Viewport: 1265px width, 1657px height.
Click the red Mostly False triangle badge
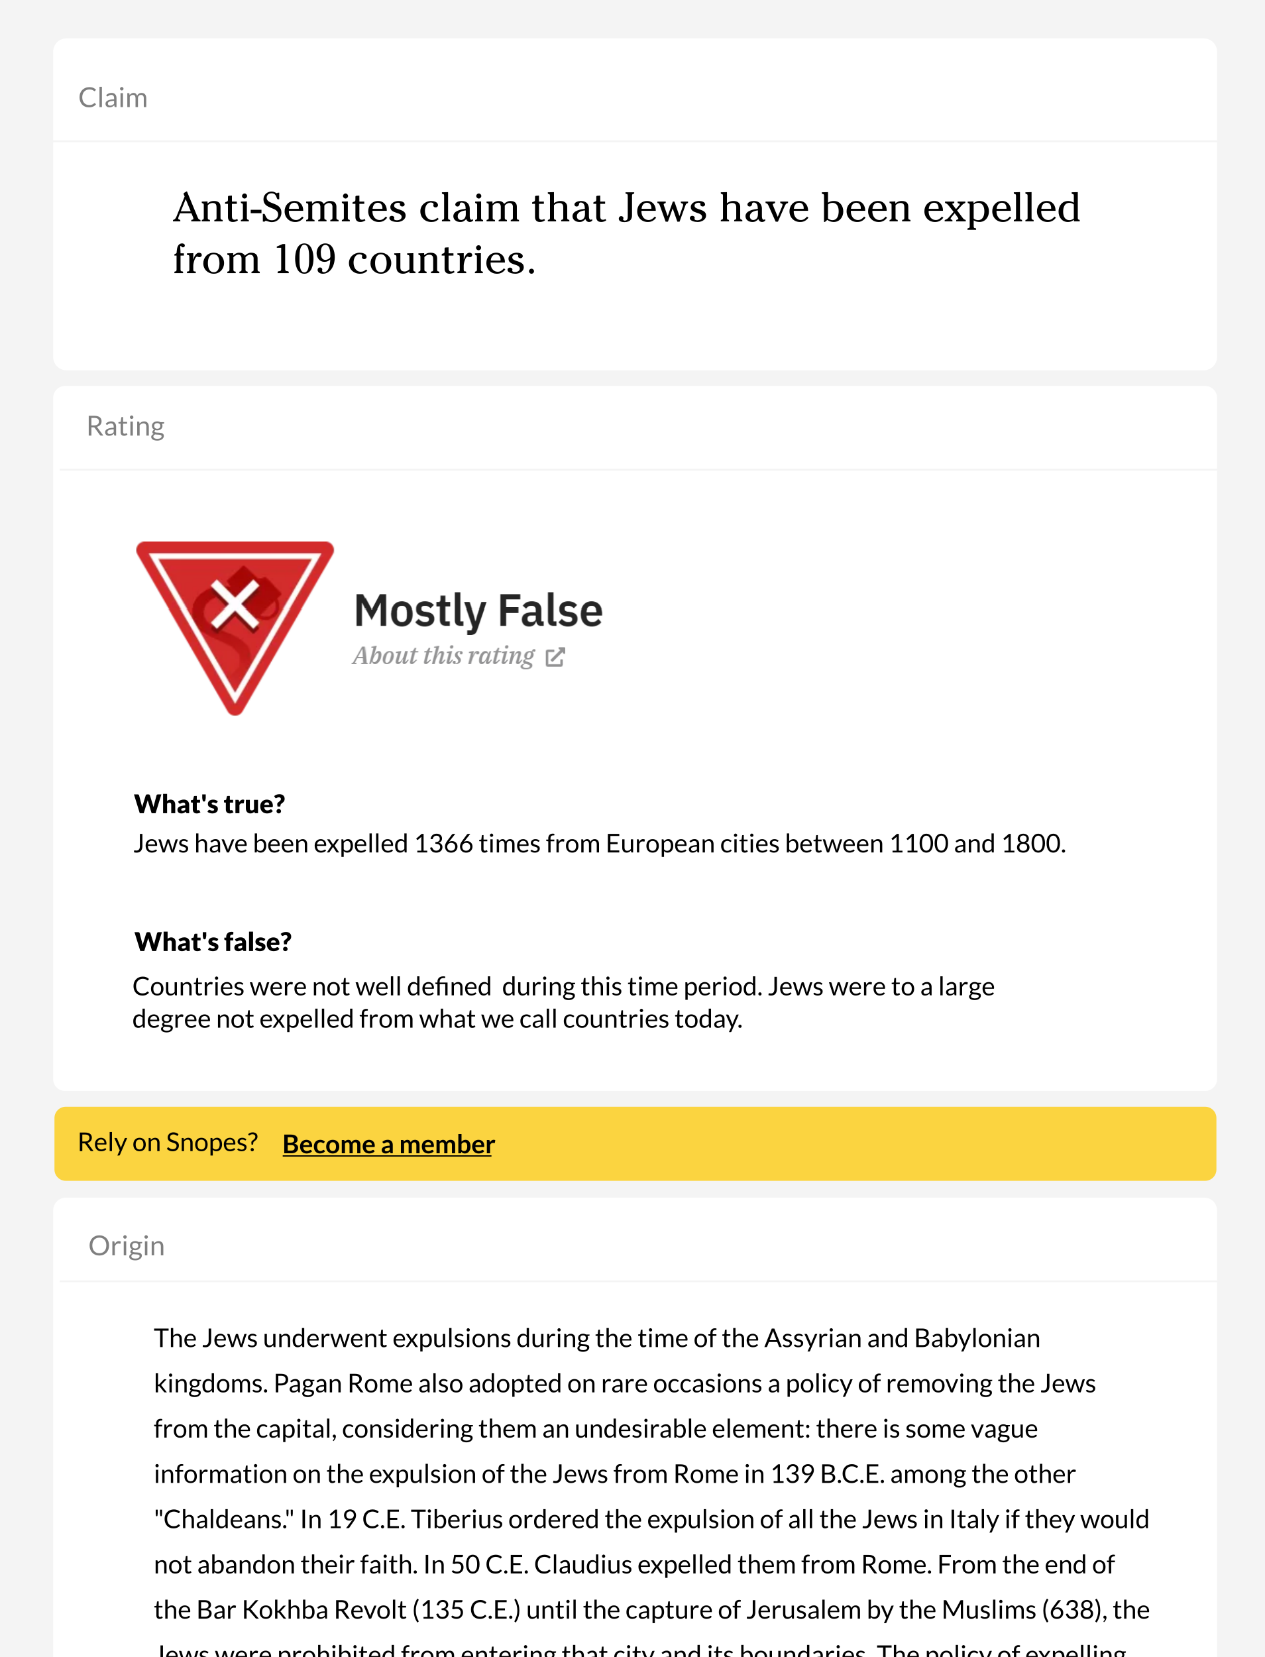(234, 619)
